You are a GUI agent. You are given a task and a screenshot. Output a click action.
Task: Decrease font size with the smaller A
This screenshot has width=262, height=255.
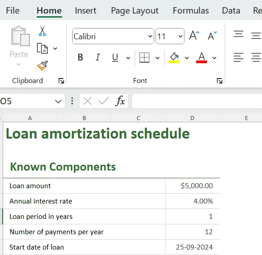pyautogui.click(x=212, y=36)
